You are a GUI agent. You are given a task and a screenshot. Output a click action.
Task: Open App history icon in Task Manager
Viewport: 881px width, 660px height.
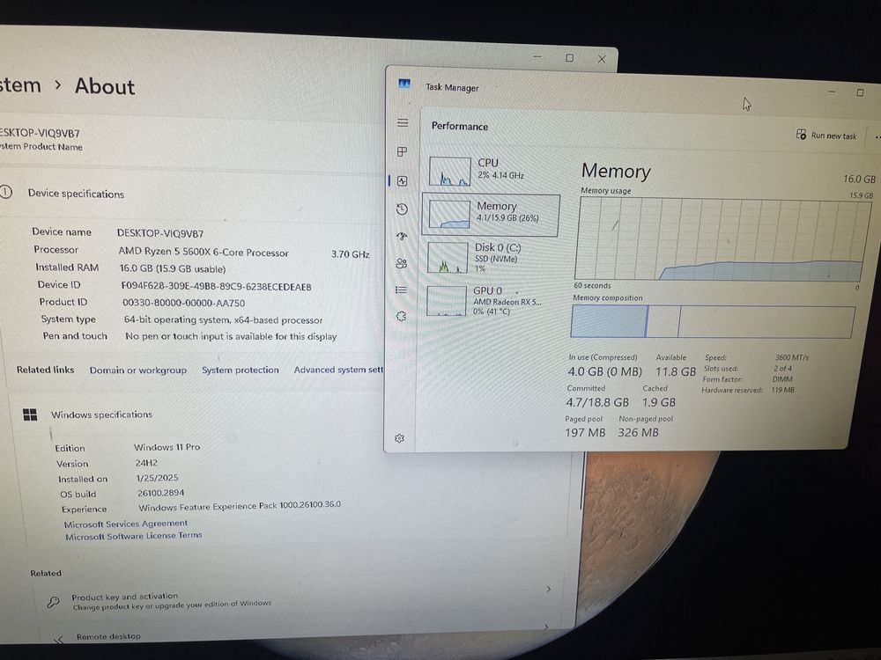click(x=402, y=209)
